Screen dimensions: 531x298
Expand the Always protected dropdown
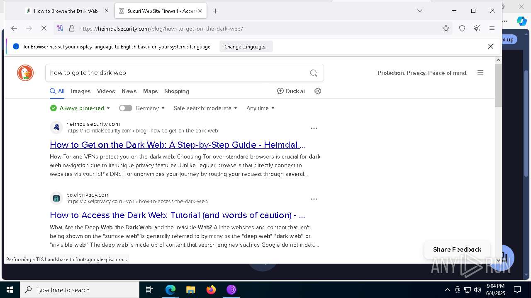pos(80,108)
